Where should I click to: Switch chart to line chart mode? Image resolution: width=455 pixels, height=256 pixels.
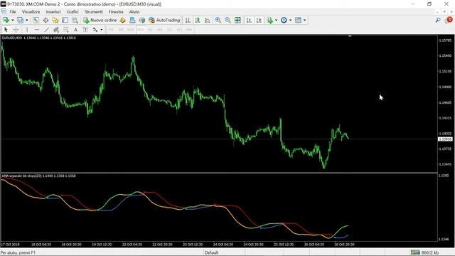point(208,20)
